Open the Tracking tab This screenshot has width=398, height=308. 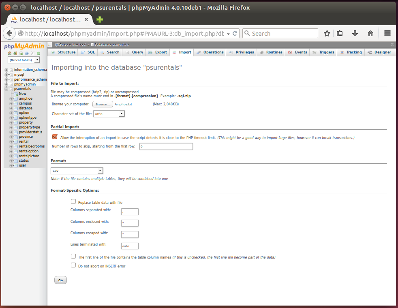351,52
